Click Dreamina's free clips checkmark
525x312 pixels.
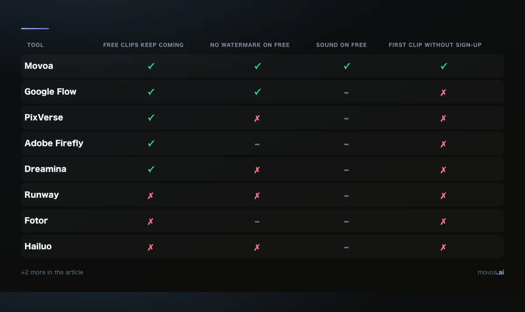(151, 170)
